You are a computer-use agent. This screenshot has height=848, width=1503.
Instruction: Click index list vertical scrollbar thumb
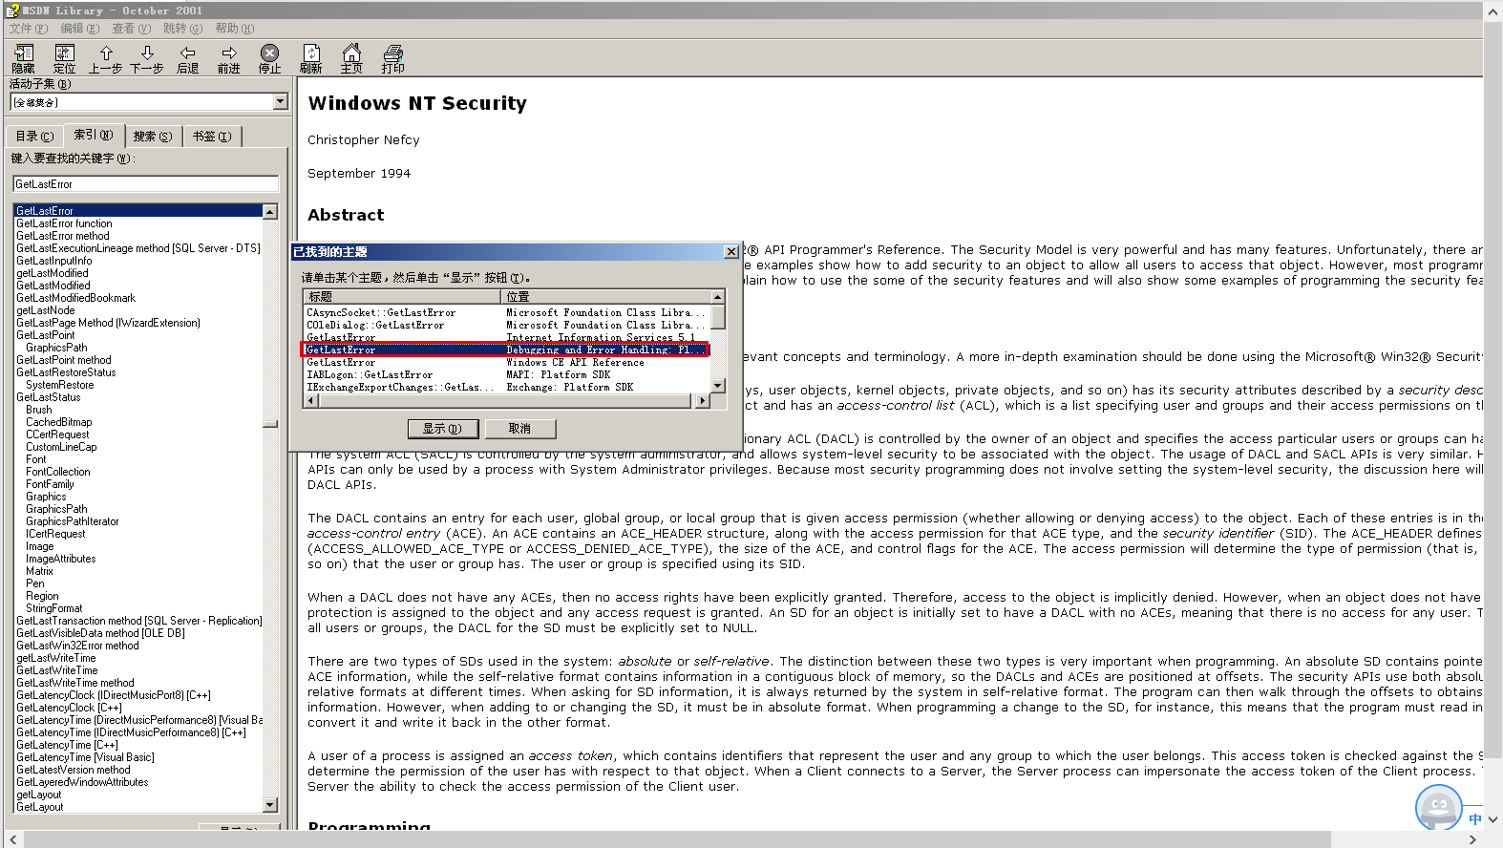270,424
